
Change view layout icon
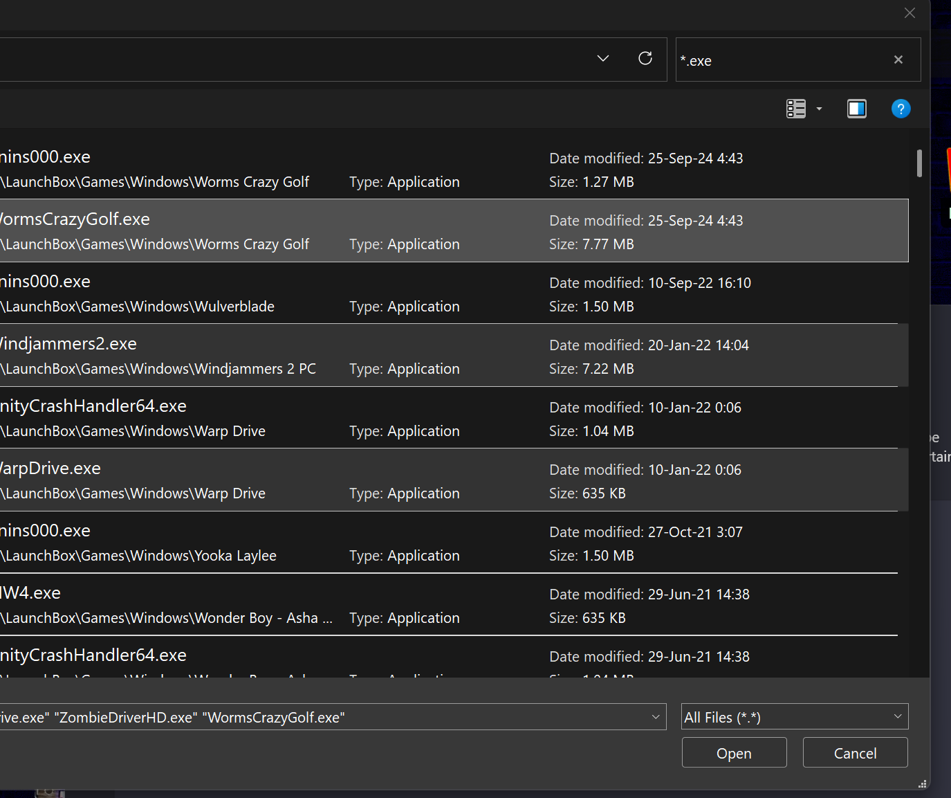[796, 109]
